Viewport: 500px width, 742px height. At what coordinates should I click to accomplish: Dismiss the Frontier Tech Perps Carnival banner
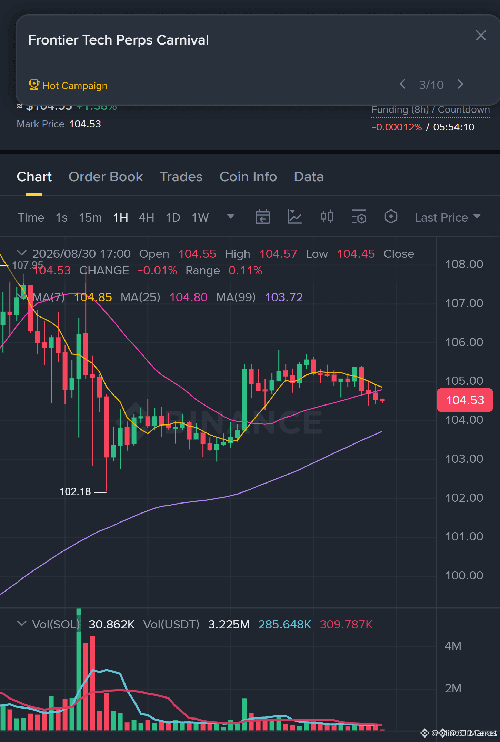coord(481,35)
